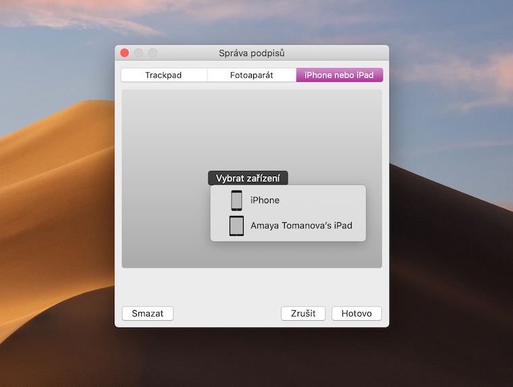Close the Správa podpisů window
Viewport: 513px width, 387px height.
point(125,53)
